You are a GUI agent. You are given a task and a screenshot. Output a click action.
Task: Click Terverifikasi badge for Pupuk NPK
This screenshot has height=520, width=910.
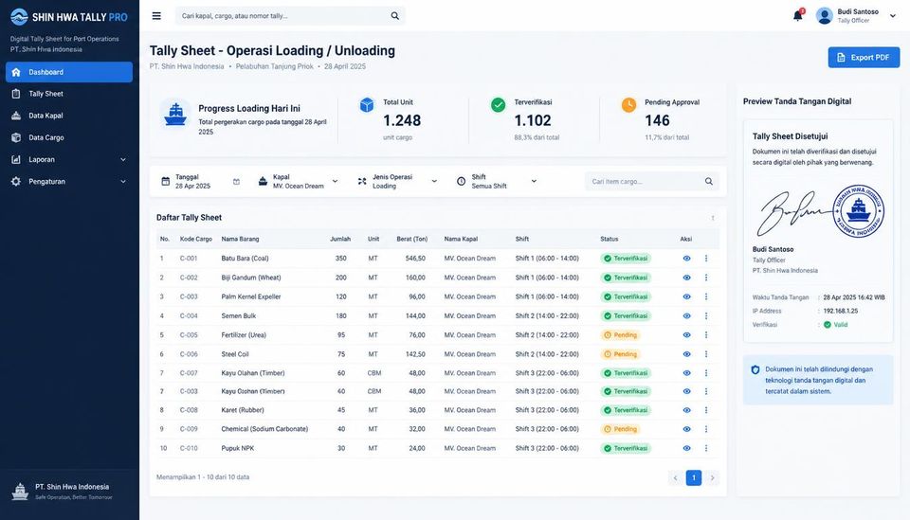pos(626,448)
